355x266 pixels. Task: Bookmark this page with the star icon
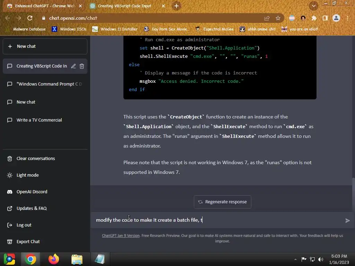tap(278, 18)
